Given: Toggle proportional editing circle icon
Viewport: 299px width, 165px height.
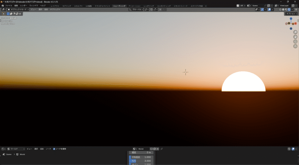Looking at the screenshot, I should point(160,10).
